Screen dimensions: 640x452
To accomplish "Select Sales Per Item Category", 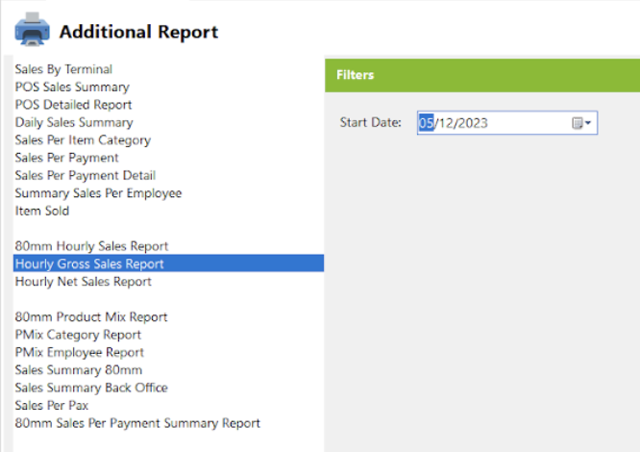I will click(83, 140).
